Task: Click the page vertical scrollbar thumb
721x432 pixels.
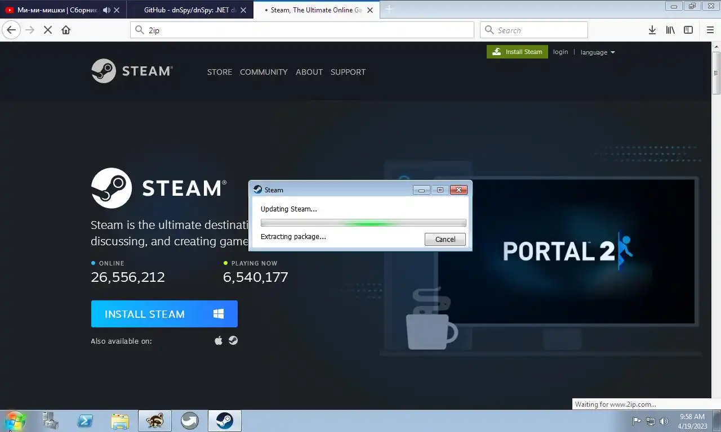Action: (x=716, y=73)
